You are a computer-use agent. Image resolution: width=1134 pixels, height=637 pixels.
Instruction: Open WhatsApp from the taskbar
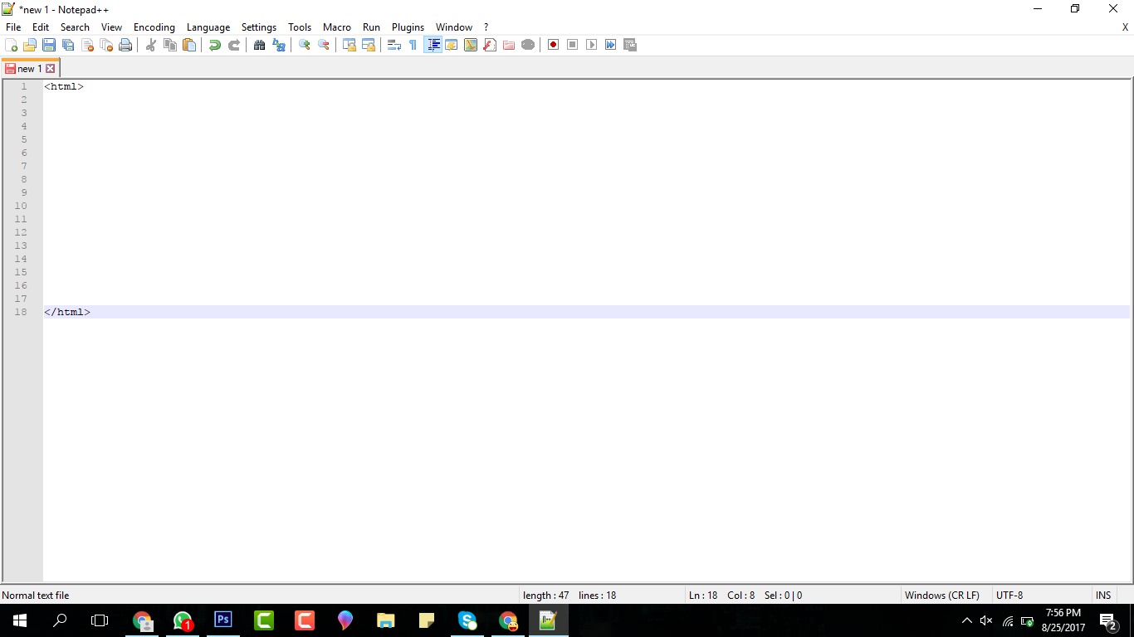183,620
